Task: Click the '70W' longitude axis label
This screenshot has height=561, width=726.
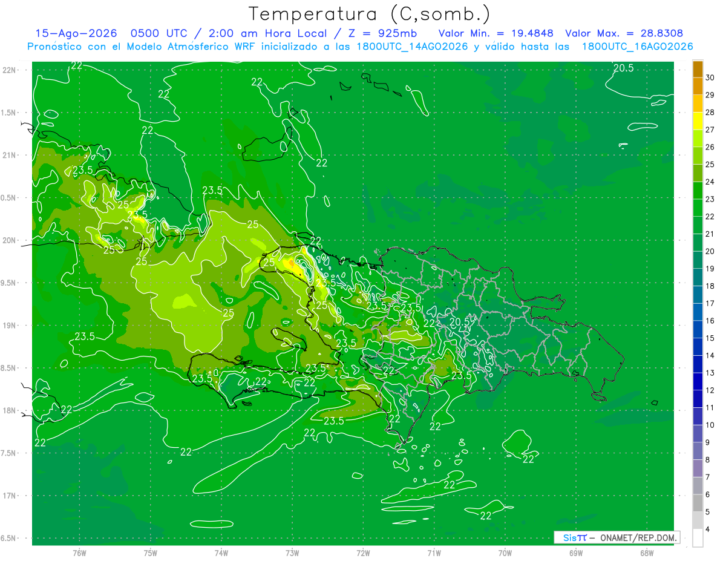Action: tap(505, 553)
